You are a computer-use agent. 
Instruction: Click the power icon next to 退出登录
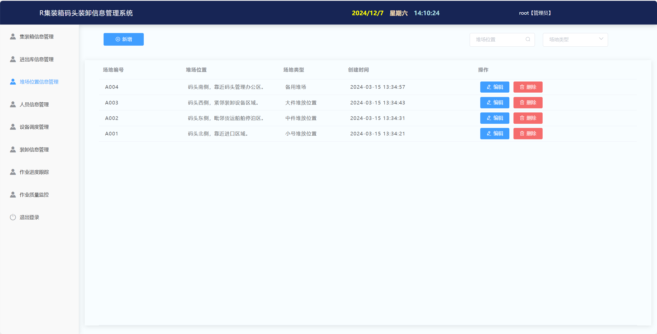coord(13,217)
